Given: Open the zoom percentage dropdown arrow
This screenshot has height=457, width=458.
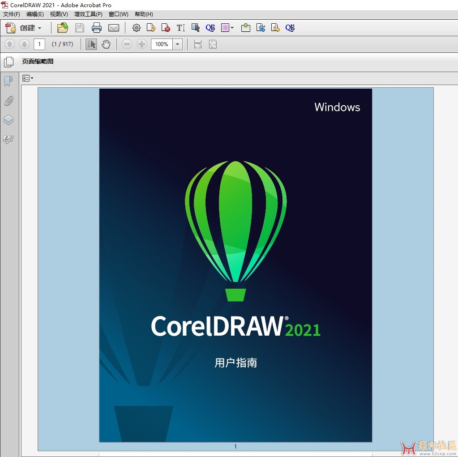Looking at the screenshot, I should 178,44.
